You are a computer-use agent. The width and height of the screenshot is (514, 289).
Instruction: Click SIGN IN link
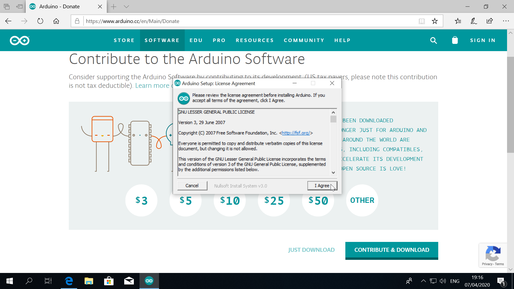[x=483, y=40]
